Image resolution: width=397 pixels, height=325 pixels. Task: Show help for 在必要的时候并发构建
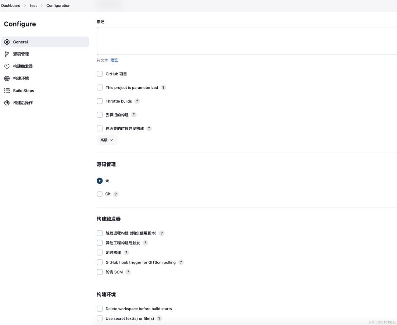tap(149, 128)
